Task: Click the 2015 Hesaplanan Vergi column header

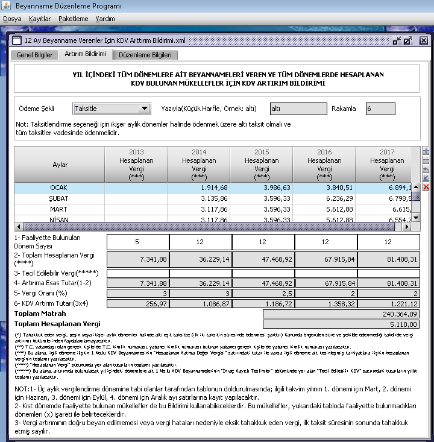Action: [262, 165]
